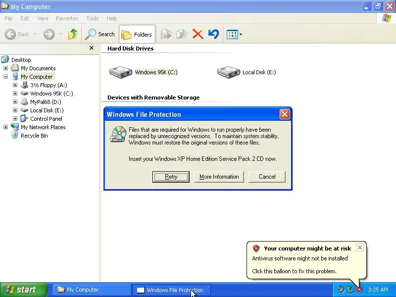
Task: Click the Copy To toolbar icon
Action: click(182, 34)
